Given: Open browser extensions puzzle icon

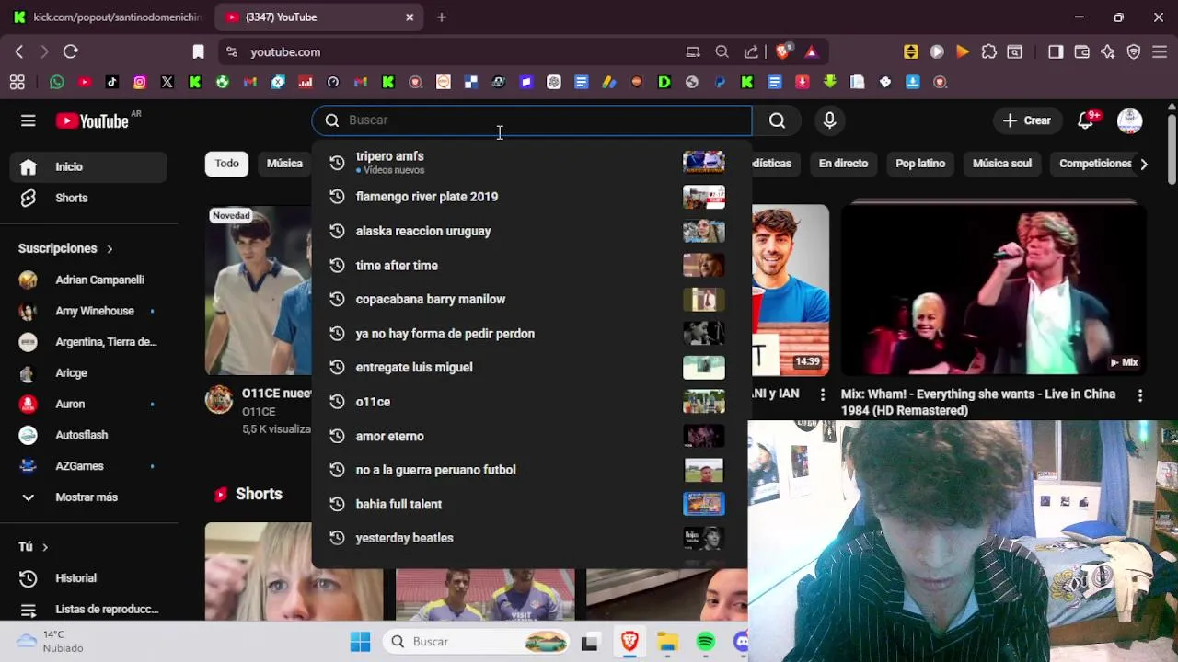Looking at the screenshot, I should pos(988,52).
